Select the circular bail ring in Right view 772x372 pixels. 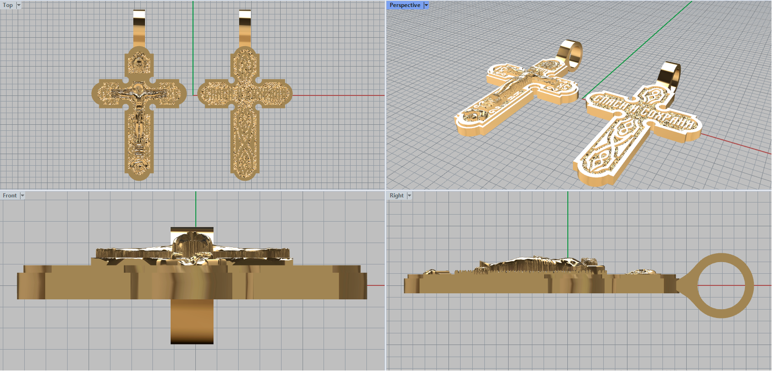pos(745,285)
